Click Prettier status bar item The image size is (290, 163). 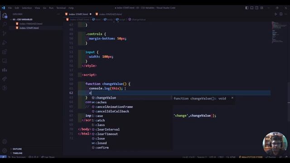(x=271, y=157)
